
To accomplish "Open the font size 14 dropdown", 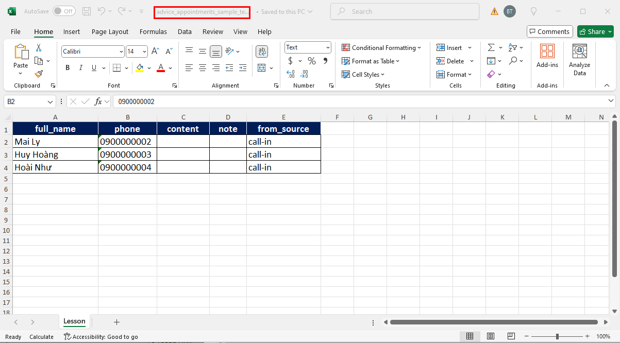I will [144, 52].
